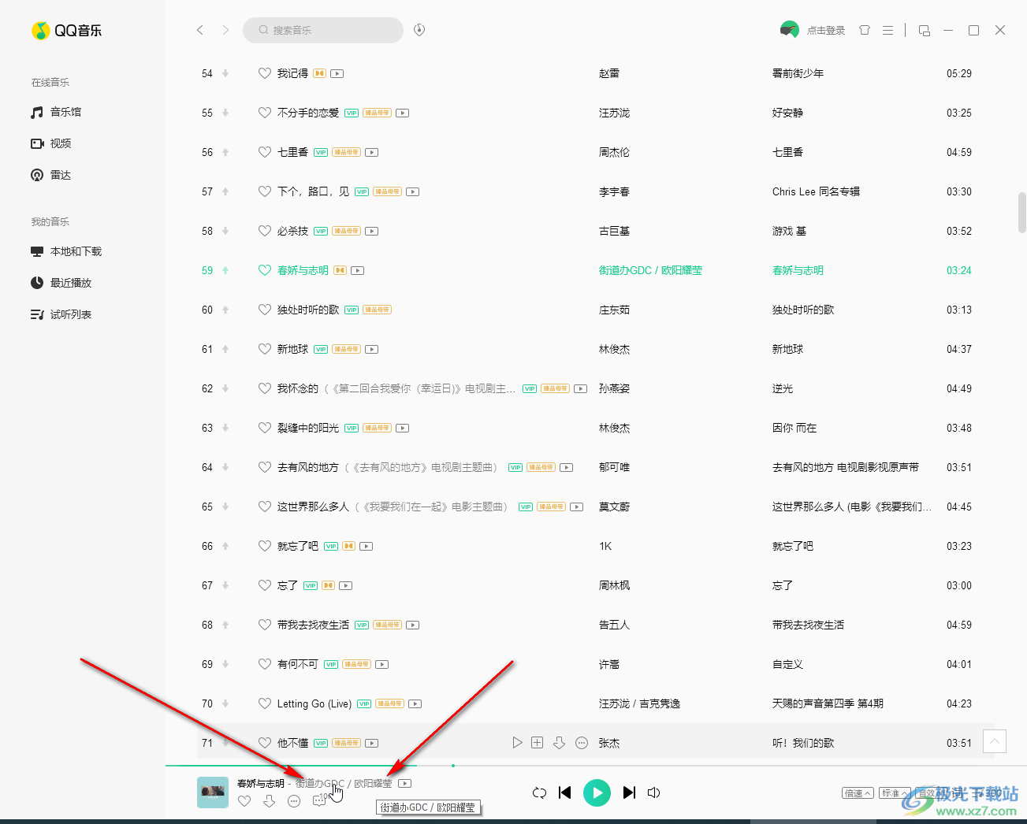
Task: Like song 春娇与志明 in list row 59
Action: point(265,270)
